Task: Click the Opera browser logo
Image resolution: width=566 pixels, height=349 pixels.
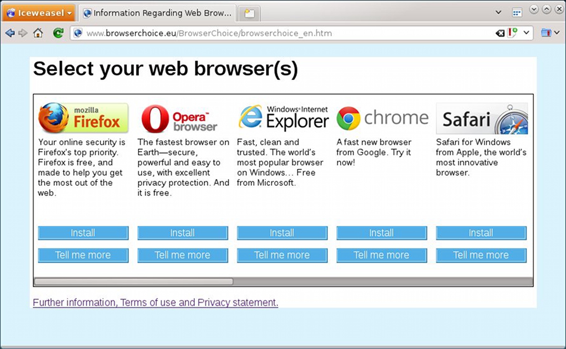Action: (x=179, y=119)
